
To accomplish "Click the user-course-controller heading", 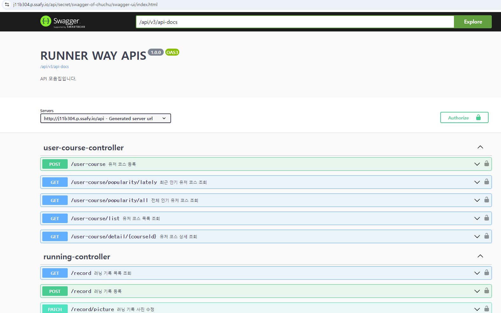I will click(x=84, y=148).
